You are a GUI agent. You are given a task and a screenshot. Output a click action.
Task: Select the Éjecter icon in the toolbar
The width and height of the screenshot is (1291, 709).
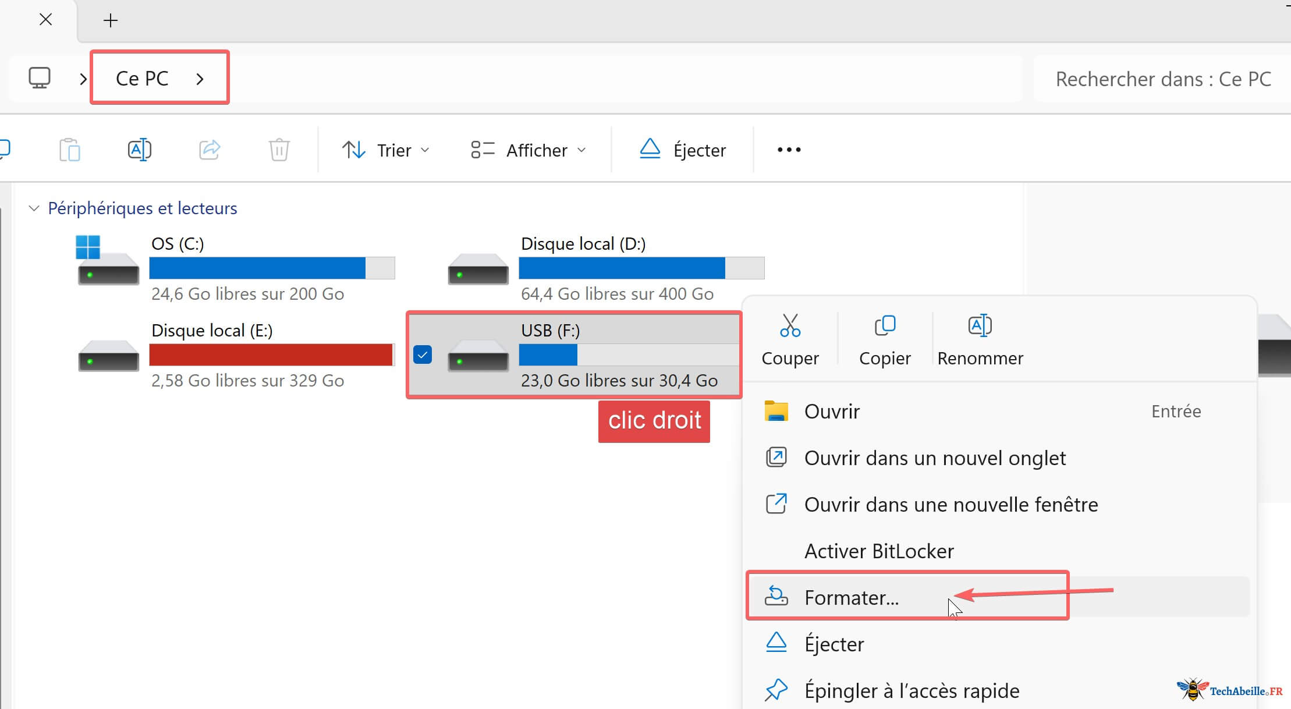click(650, 150)
